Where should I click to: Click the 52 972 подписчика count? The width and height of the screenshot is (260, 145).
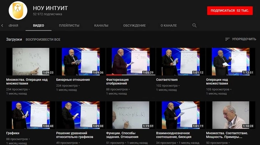click(x=47, y=14)
